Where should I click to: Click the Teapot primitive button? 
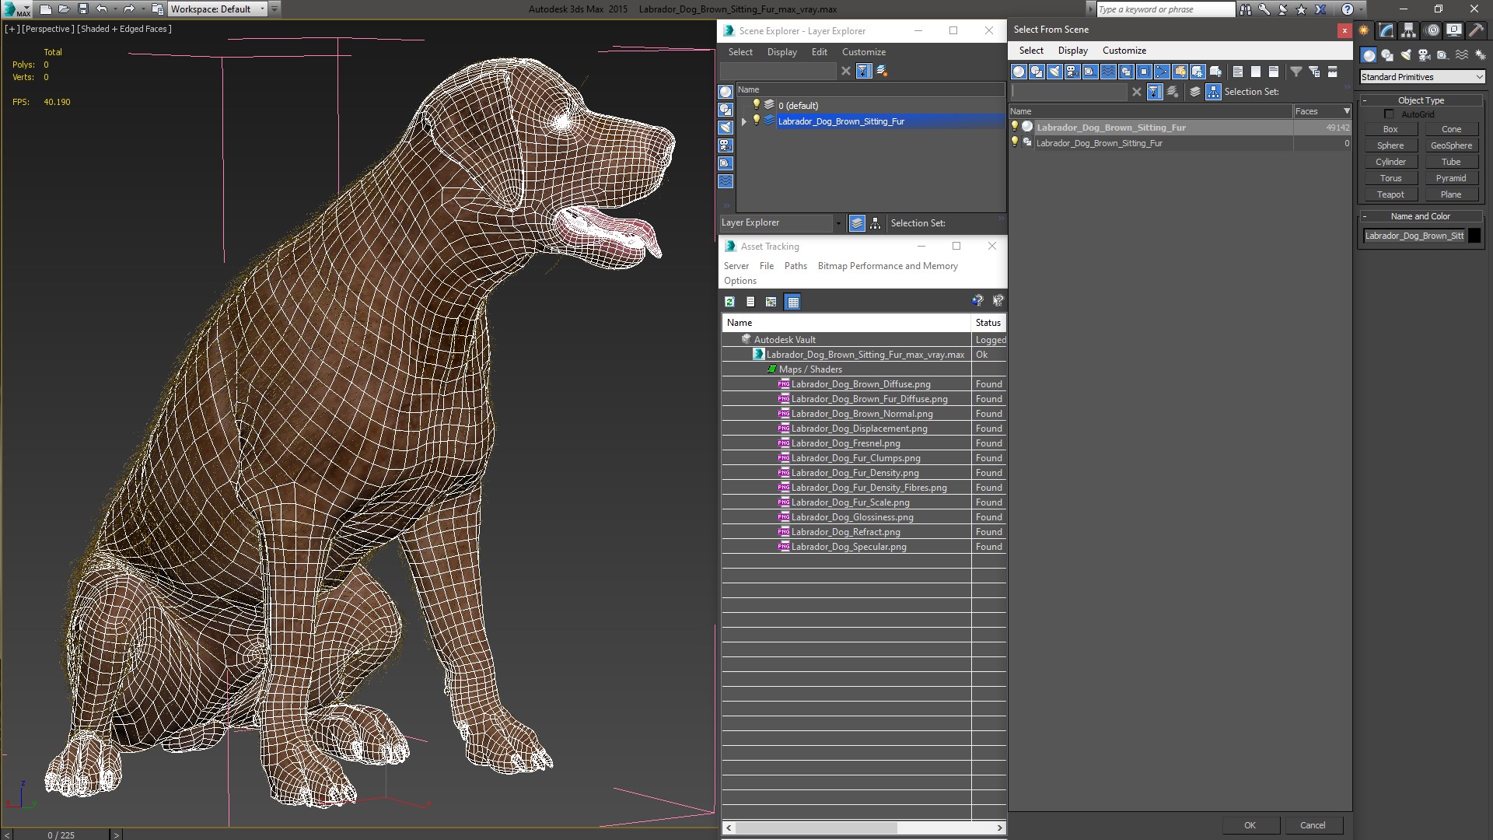pyautogui.click(x=1390, y=194)
